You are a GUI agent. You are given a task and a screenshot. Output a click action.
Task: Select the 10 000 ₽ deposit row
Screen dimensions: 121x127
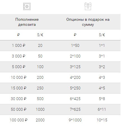(60, 77)
